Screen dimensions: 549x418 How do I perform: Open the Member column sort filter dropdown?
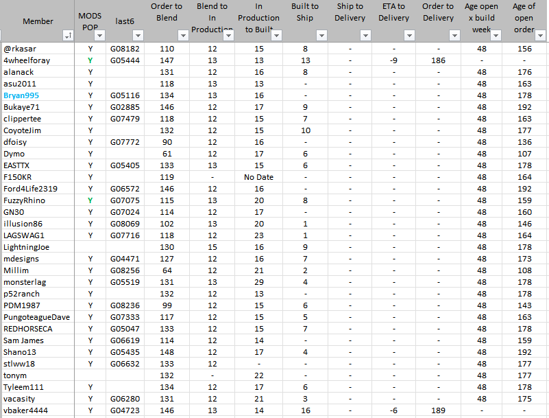(67, 35)
